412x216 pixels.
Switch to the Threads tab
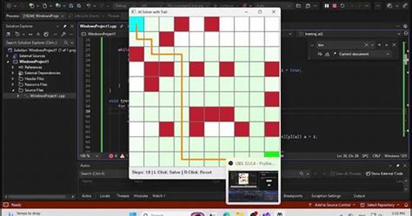[123, 196]
